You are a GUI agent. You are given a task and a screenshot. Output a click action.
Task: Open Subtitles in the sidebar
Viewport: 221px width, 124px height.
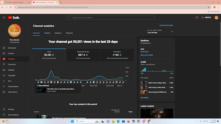pyautogui.click(x=15, y=70)
